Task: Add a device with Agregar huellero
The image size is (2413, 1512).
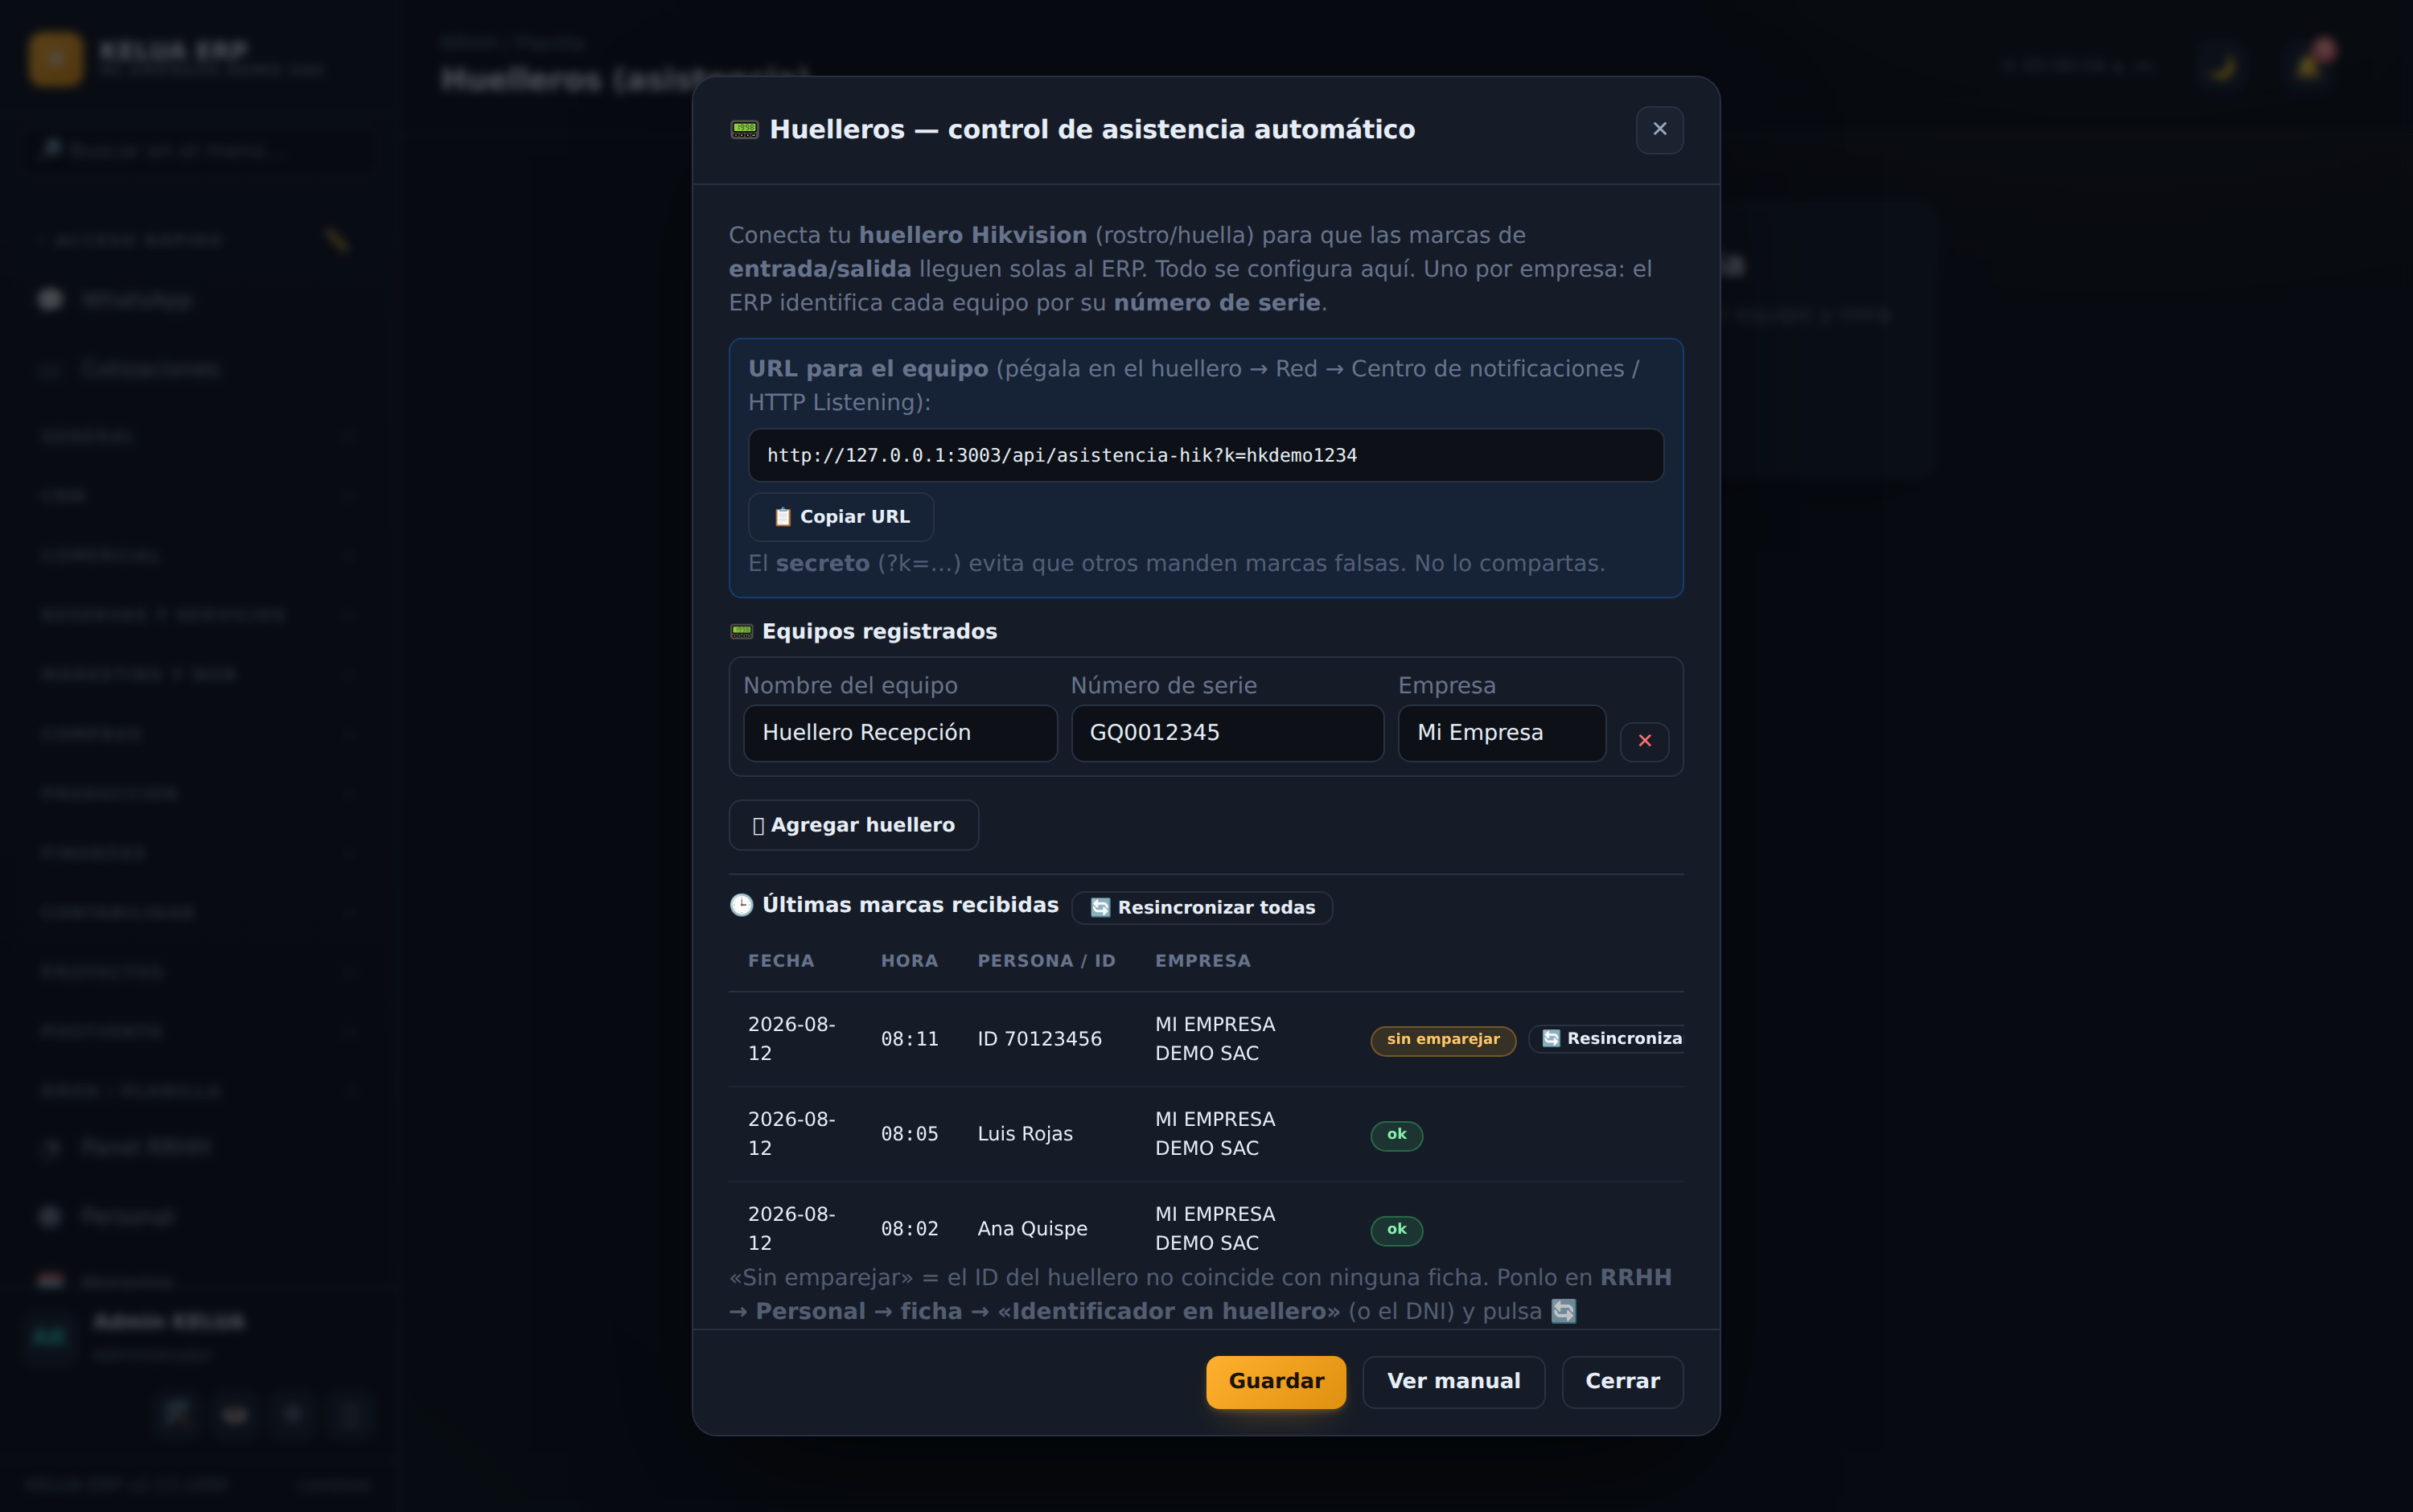Action: click(x=853, y=825)
